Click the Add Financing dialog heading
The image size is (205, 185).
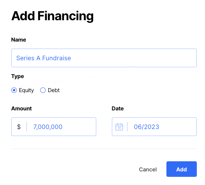(x=53, y=16)
